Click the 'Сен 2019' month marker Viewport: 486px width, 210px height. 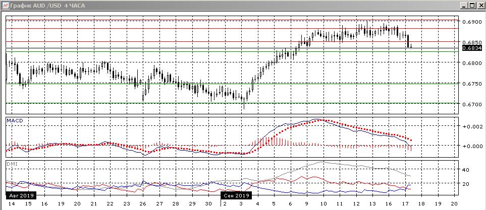coord(236,195)
